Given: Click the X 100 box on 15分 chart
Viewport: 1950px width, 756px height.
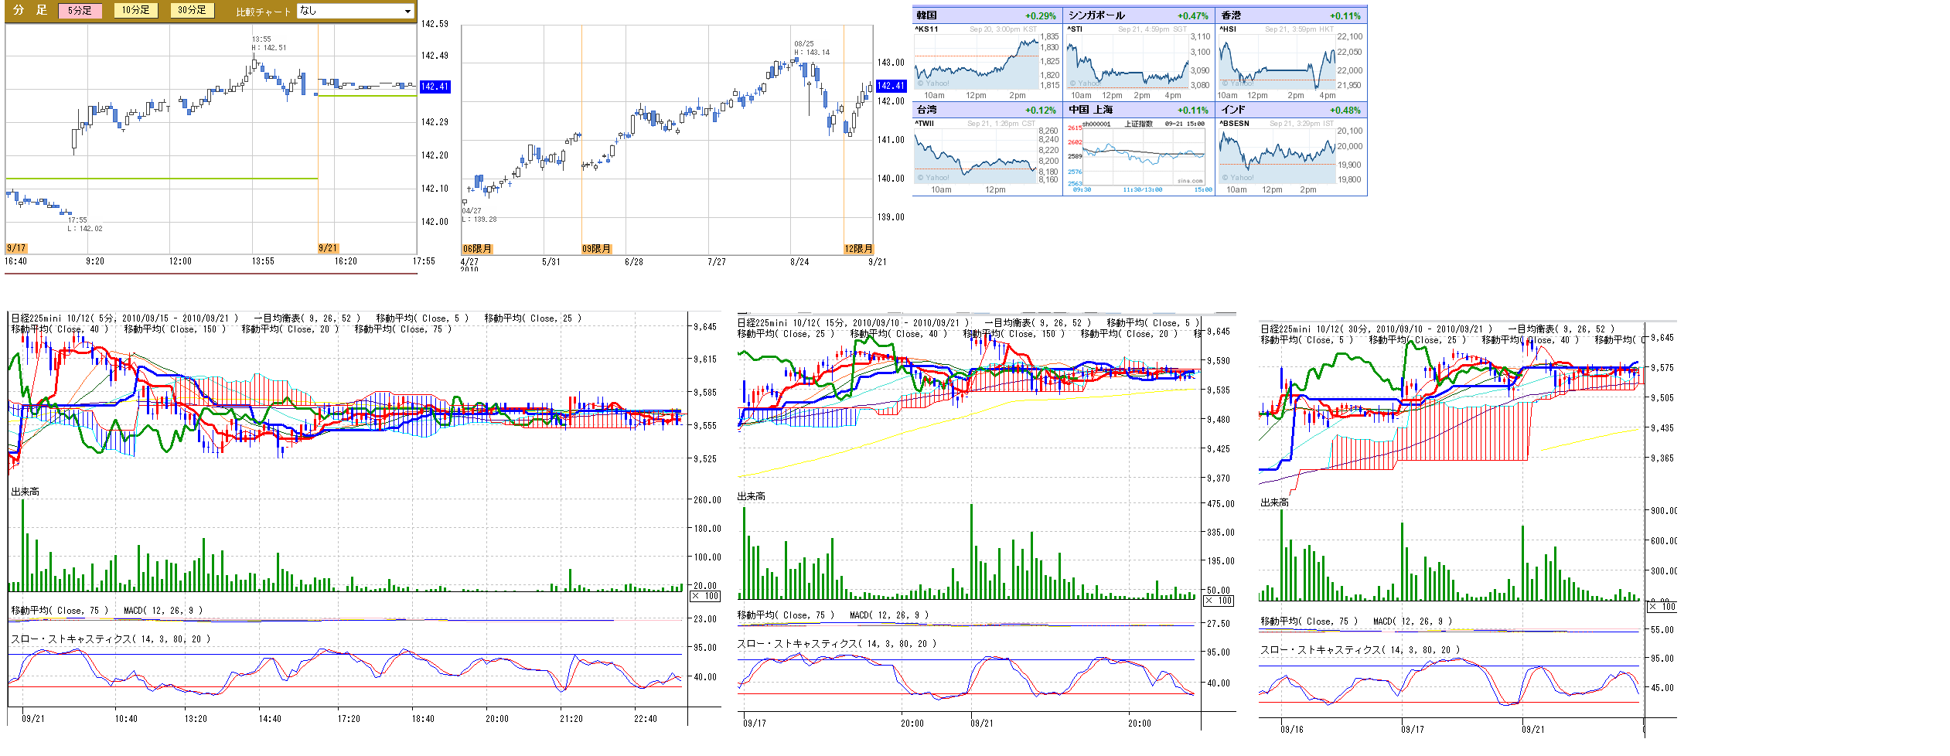Looking at the screenshot, I should tap(1219, 601).
